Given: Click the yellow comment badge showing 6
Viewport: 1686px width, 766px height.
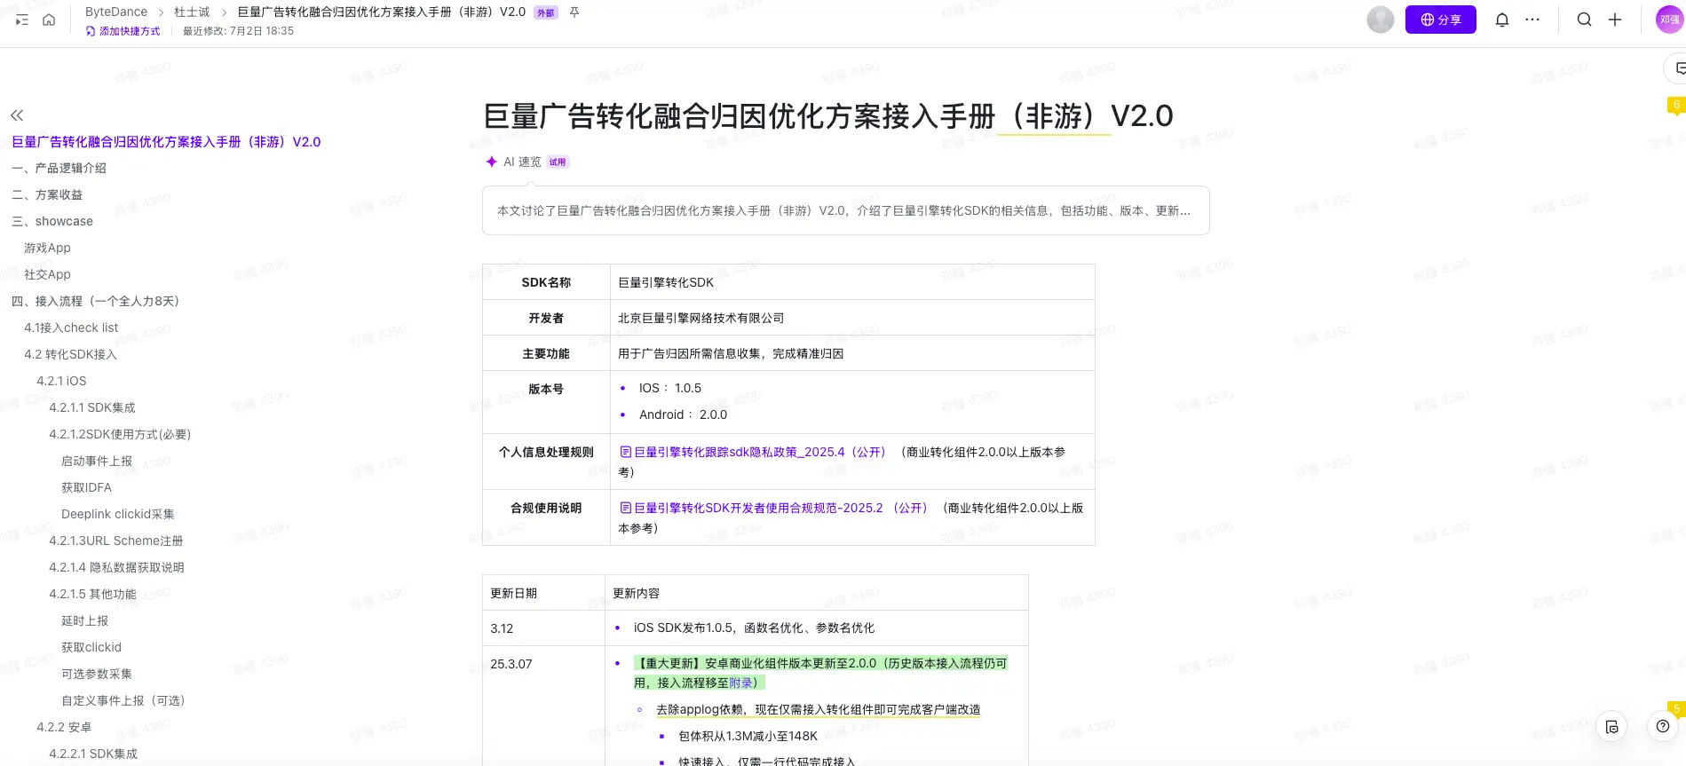Looking at the screenshot, I should (1676, 105).
